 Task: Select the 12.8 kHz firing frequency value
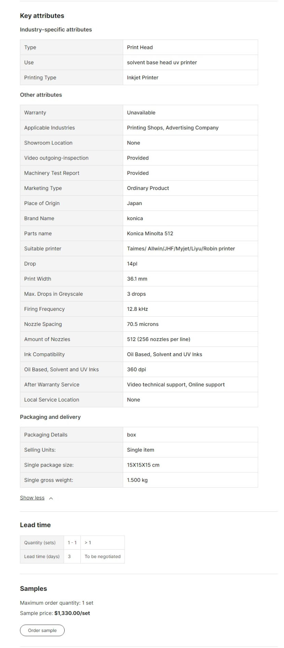(138, 309)
